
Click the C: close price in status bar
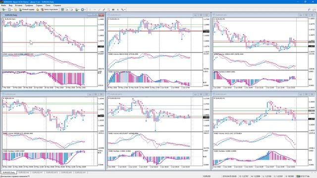pyautogui.click(x=278, y=176)
